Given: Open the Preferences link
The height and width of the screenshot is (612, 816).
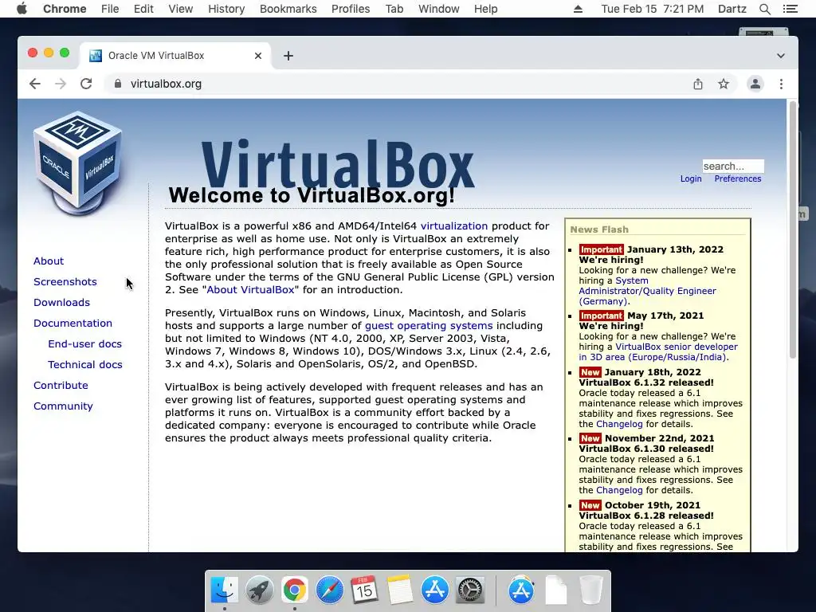Looking at the screenshot, I should (x=737, y=178).
